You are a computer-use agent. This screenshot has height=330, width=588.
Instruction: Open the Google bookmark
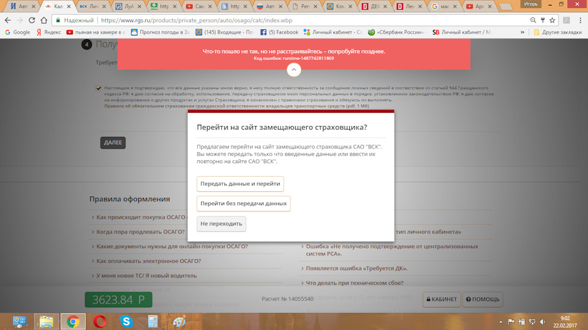pyautogui.click(x=17, y=32)
